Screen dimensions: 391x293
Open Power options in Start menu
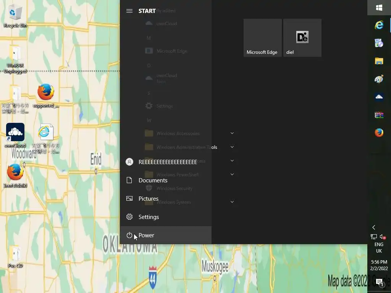(x=166, y=235)
